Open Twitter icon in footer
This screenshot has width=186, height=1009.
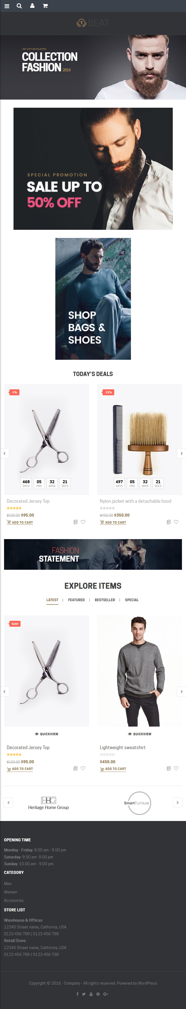pos(84,994)
